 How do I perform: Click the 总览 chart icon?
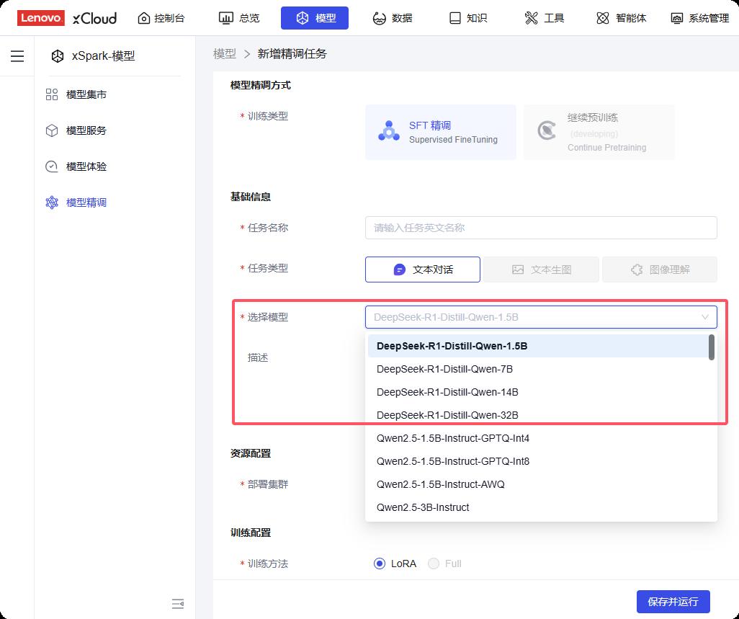pos(225,18)
